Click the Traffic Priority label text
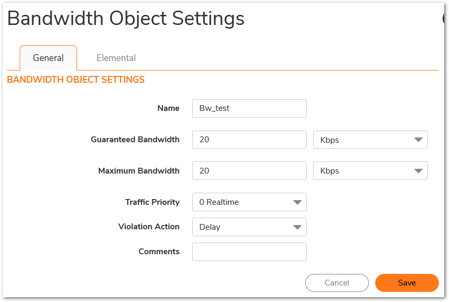 [152, 202]
